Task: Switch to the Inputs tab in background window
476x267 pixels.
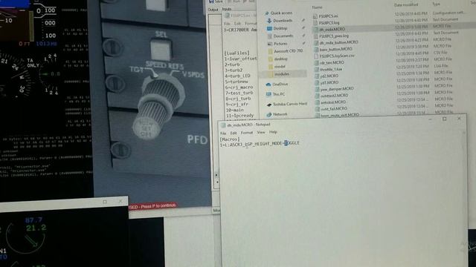Action: tap(226, 10)
